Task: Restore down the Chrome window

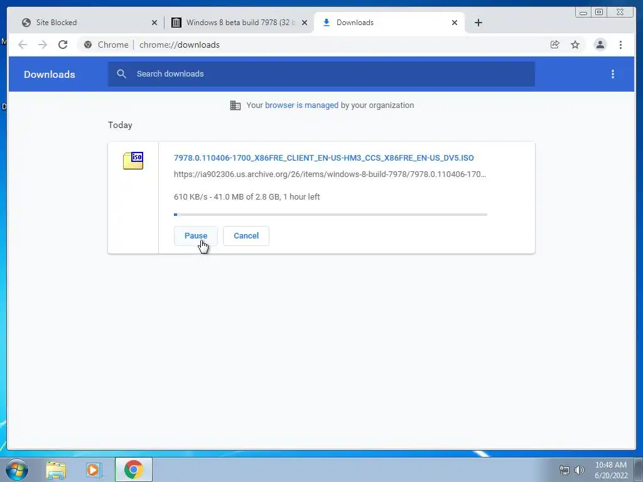Action: [x=599, y=13]
